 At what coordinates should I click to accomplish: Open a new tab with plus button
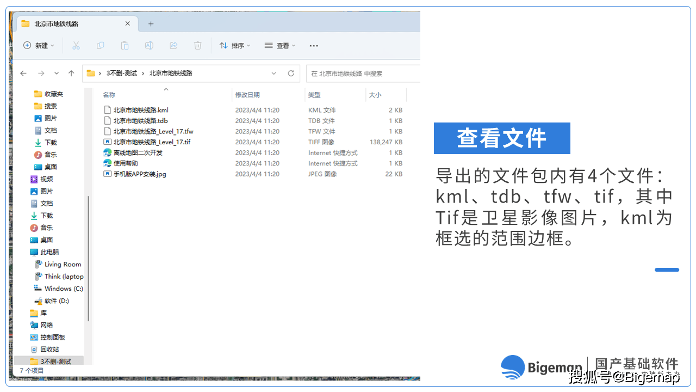151,23
